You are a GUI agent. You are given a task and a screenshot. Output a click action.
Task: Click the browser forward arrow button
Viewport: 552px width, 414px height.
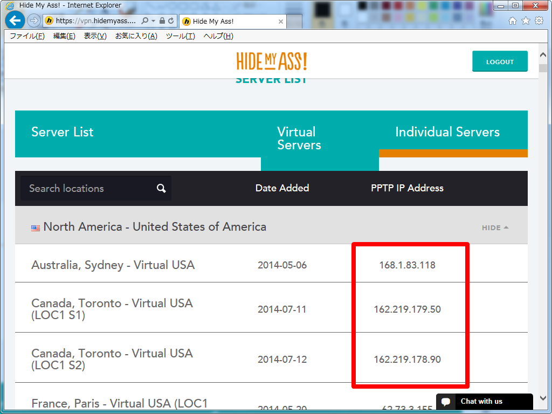coord(34,21)
